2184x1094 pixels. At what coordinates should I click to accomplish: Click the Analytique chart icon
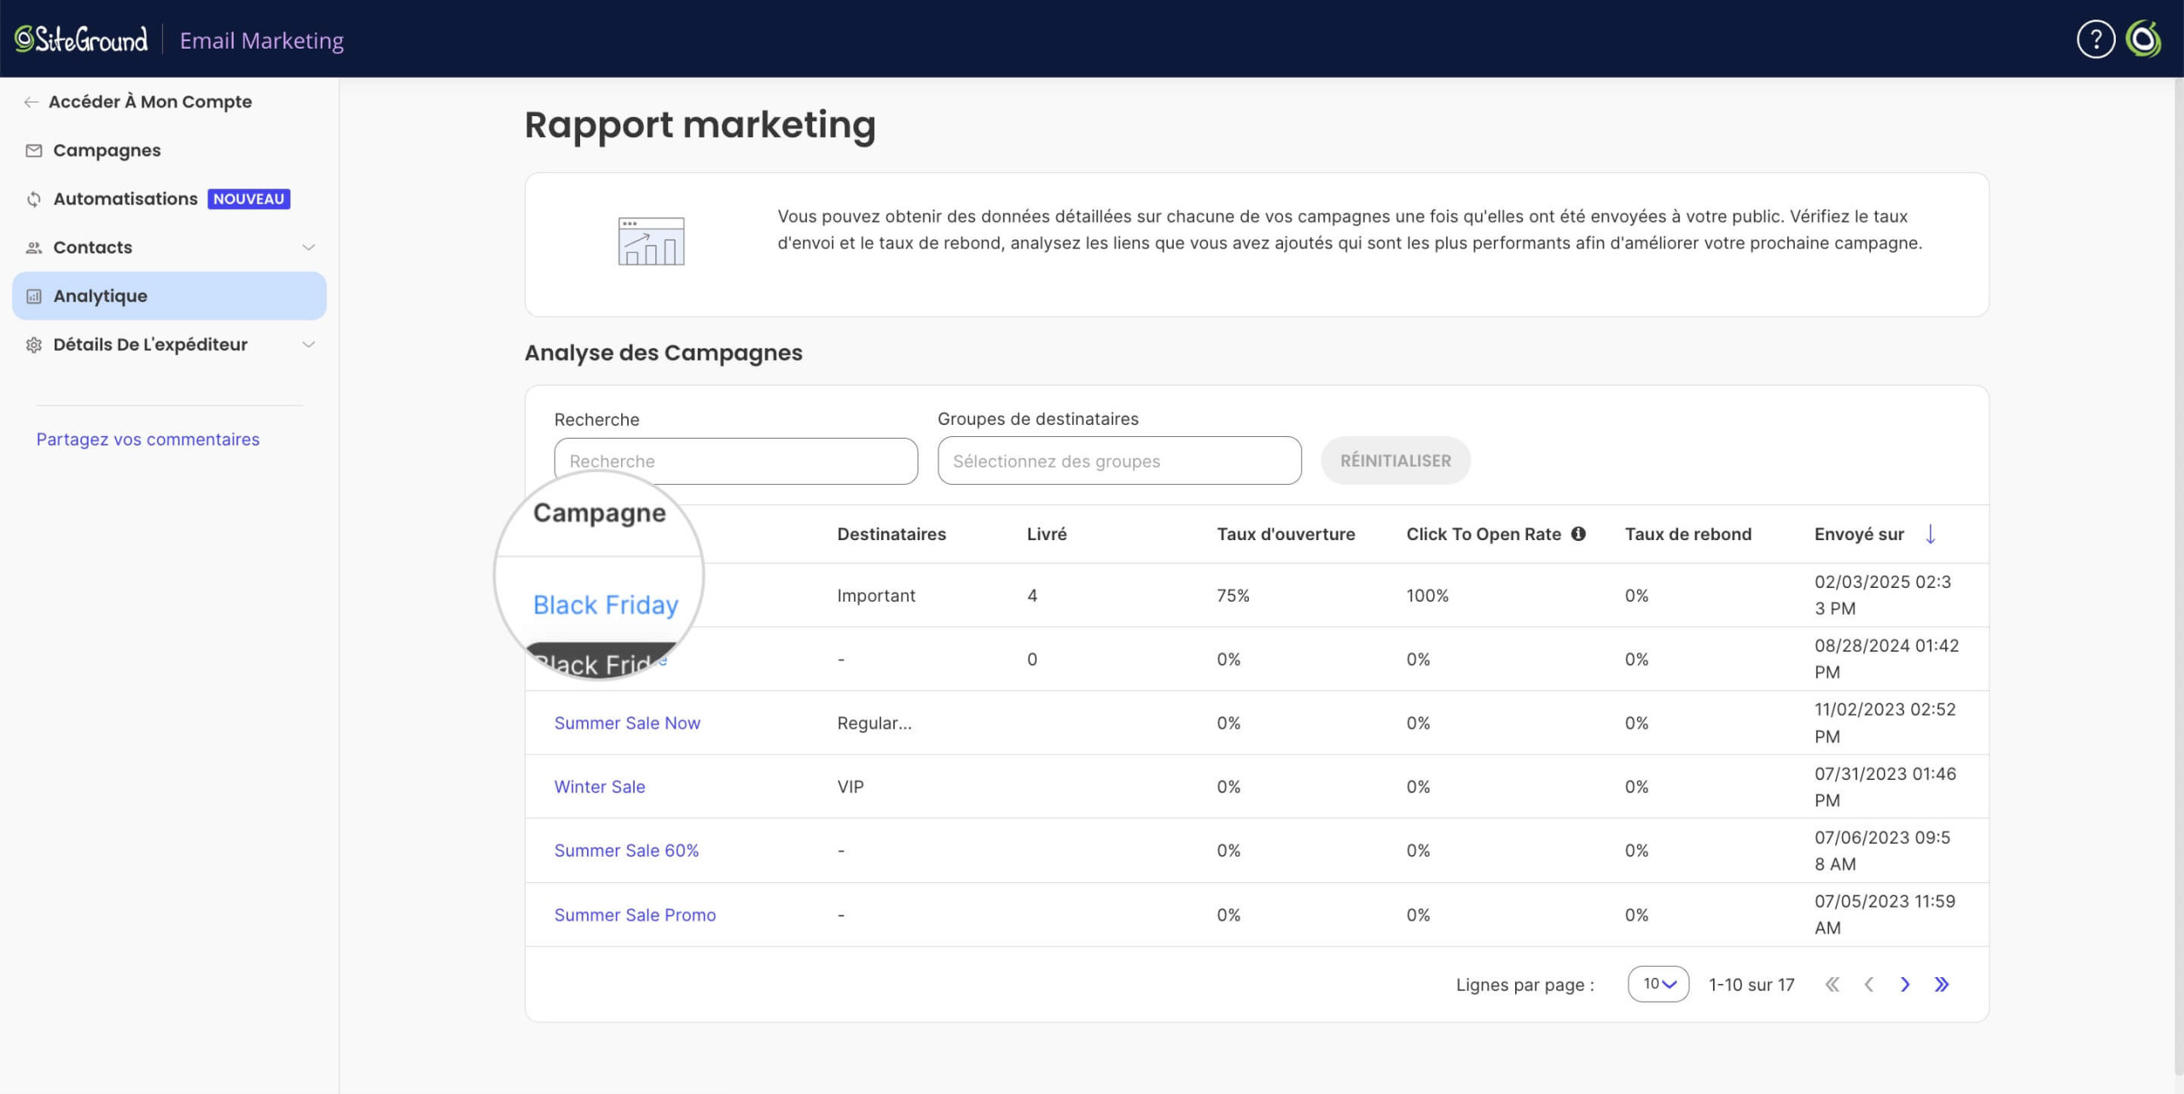click(x=34, y=296)
